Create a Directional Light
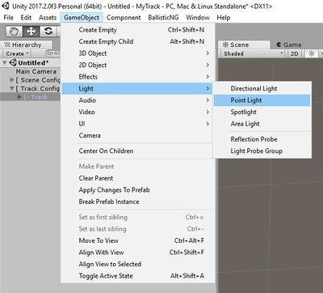The height and width of the screenshot is (293, 323). (x=262, y=88)
